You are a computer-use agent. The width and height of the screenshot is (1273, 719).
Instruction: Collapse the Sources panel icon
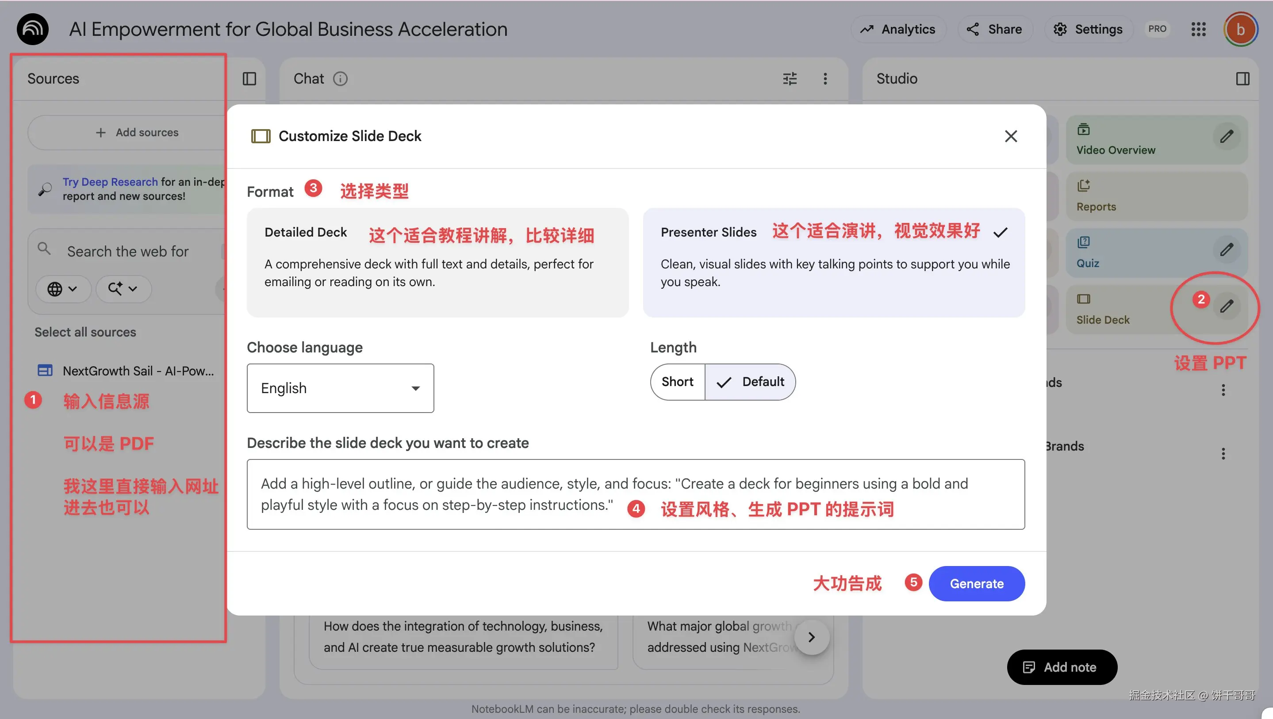point(249,79)
